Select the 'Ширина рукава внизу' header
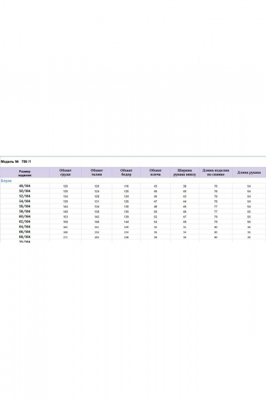 click(185, 172)
